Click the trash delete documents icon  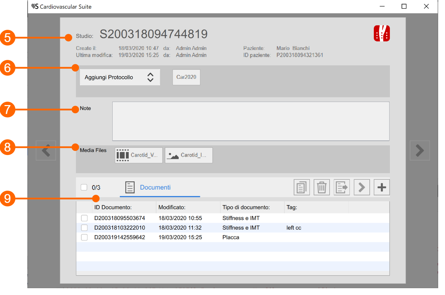point(321,188)
